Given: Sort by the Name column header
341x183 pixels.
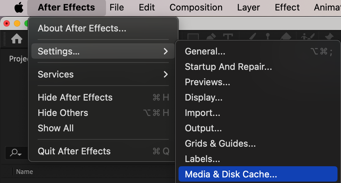Looking at the screenshot, I should point(24,171).
